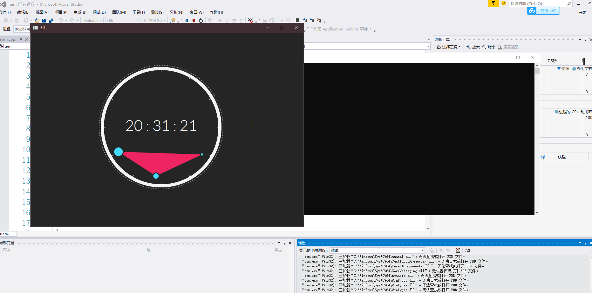Open the Window (窗口) menu
Screen dimensions: 592x293
coord(196,12)
